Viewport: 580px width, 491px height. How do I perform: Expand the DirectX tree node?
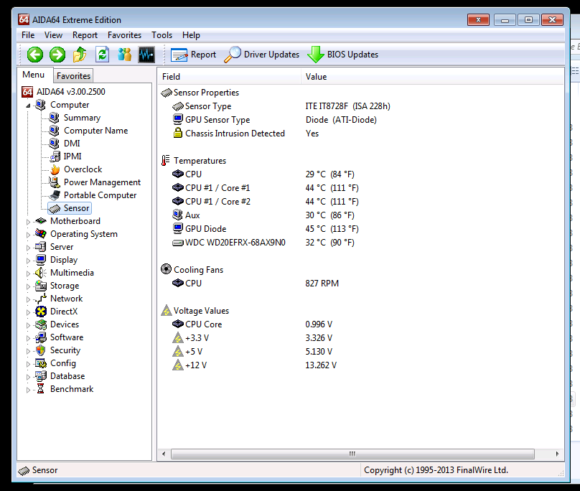29,312
